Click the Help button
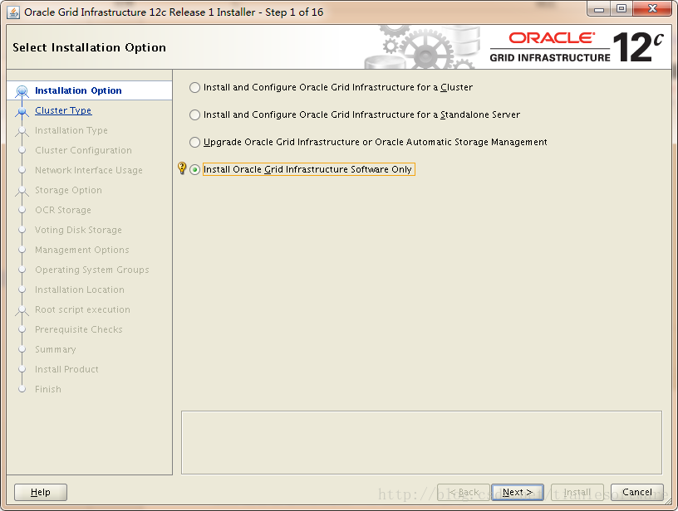This screenshot has height=511, width=678. coord(41,492)
